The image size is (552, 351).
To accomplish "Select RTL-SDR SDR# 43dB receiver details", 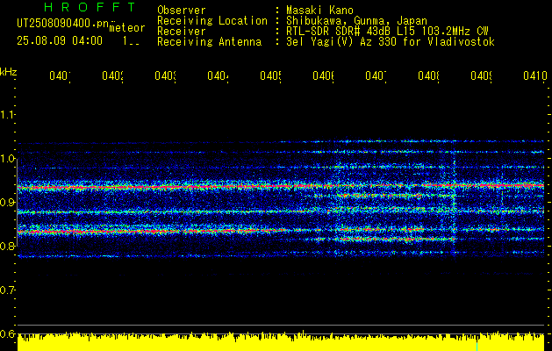I will point(387,32).
